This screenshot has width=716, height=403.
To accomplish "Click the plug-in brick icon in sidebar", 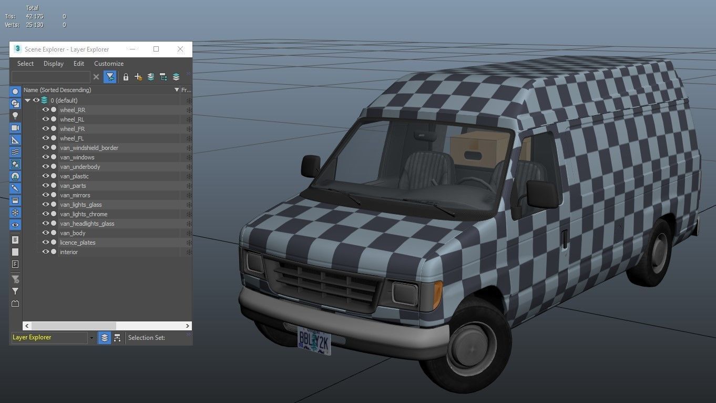I will pyautogui.click(x=15, y=304).
